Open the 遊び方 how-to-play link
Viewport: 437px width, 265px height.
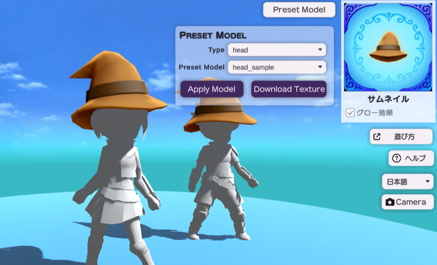[404, 137]
